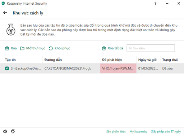This screenshot has width=184, height=135.
Task: Sort by the Đã phát hiện column header
Action: pyautogui.click(x=112, y=60)
